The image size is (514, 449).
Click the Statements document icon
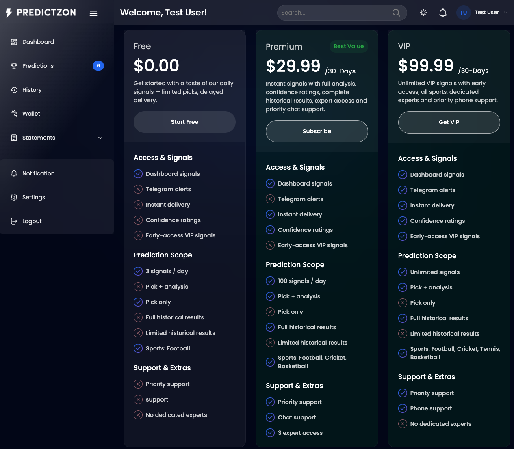point(14,138)
